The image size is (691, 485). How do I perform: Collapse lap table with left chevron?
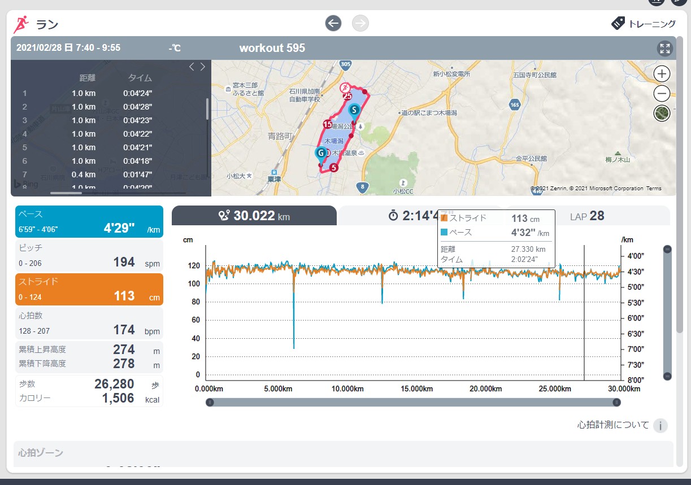[192, 67]
